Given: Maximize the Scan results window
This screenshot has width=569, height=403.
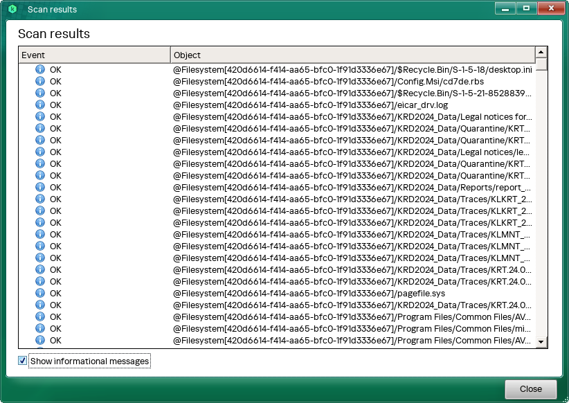Looking at the screenshot, I should click(x=527, y=8).
